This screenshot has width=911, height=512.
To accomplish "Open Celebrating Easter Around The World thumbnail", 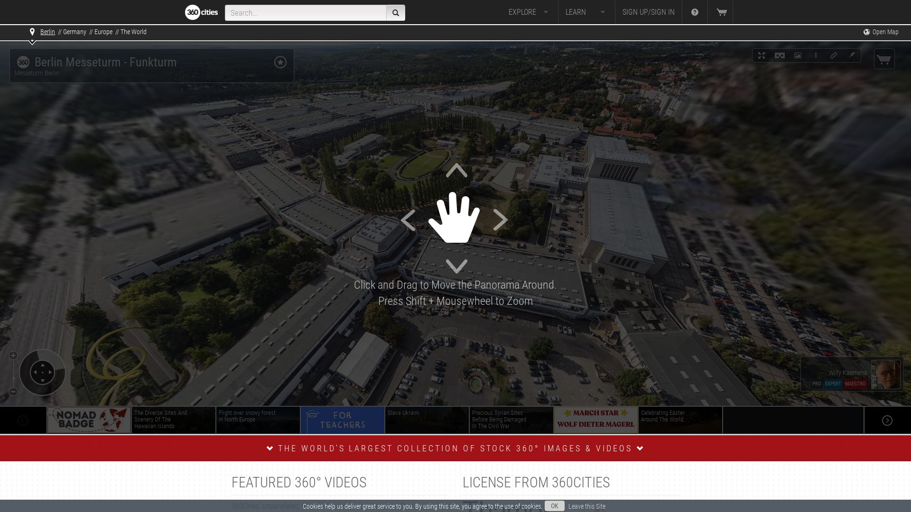I will [x=680, y=420].
